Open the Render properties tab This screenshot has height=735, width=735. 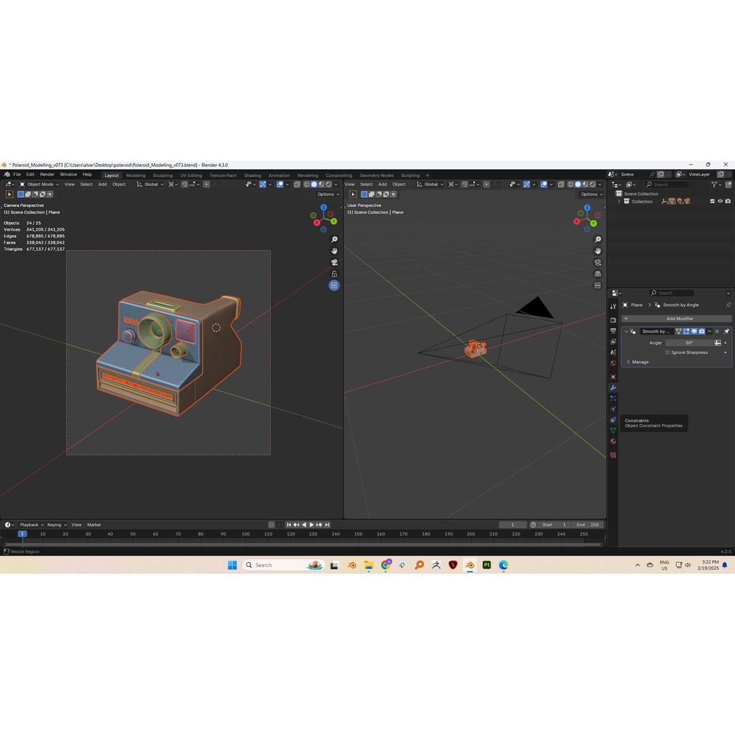click(x=612, y=320)
